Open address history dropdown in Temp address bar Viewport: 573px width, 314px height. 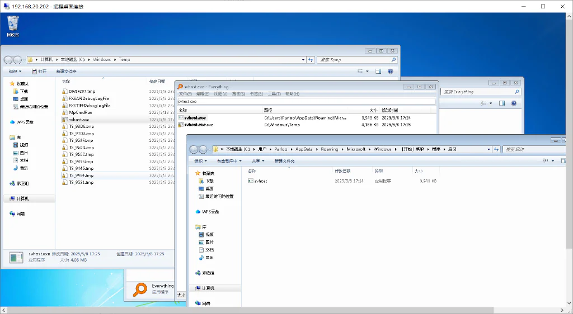tap(303, 60)
